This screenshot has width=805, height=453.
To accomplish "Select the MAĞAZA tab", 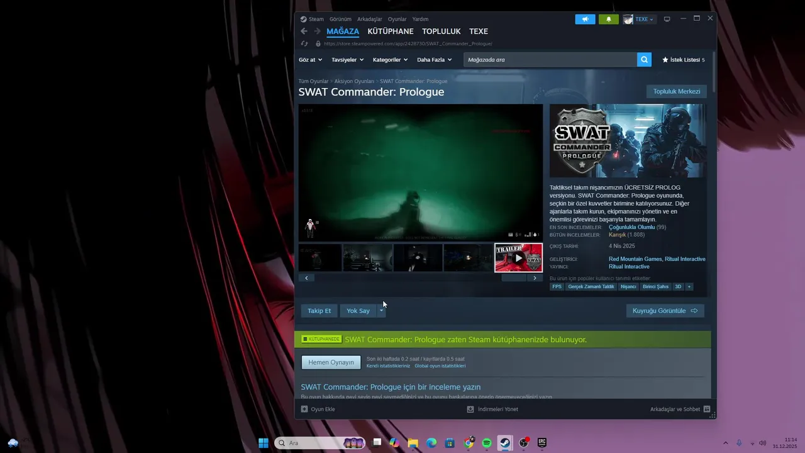I will coord(343,31).
